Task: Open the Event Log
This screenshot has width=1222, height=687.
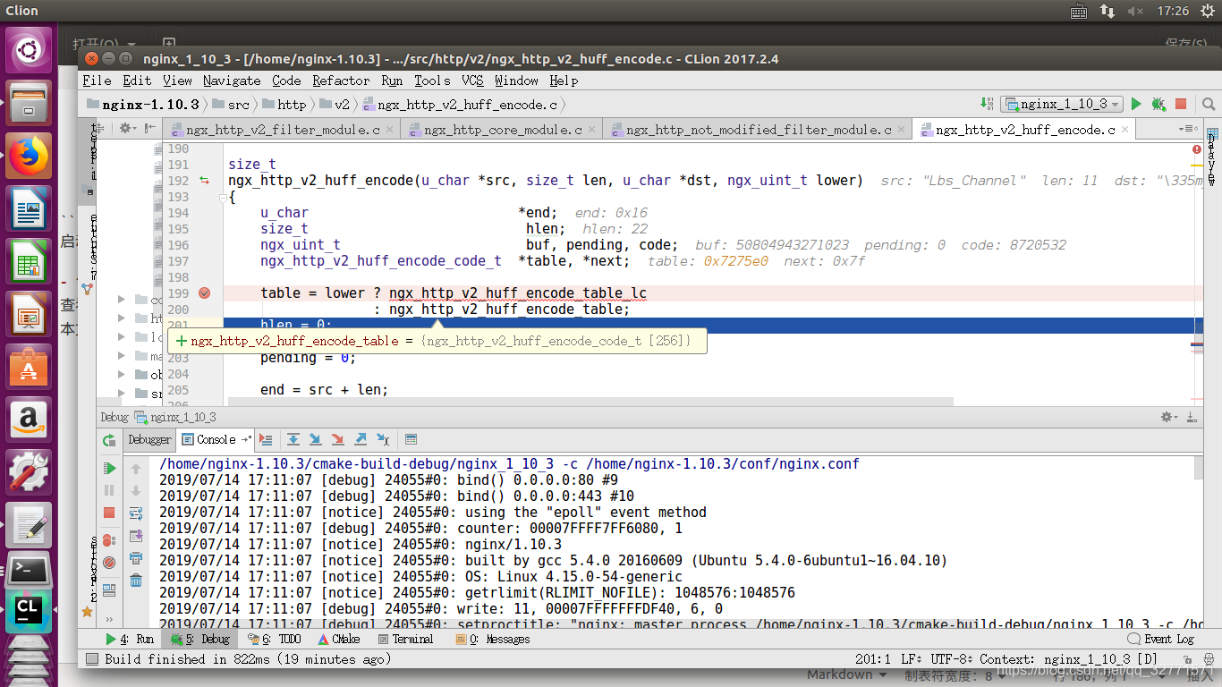Action: pyautogui.click(x=1161, y=640)
